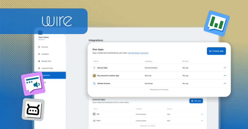This screenshot has height=129, width=248.
Task: Click the Communication category cell of Secure Sign
Action: coord(151,68)
